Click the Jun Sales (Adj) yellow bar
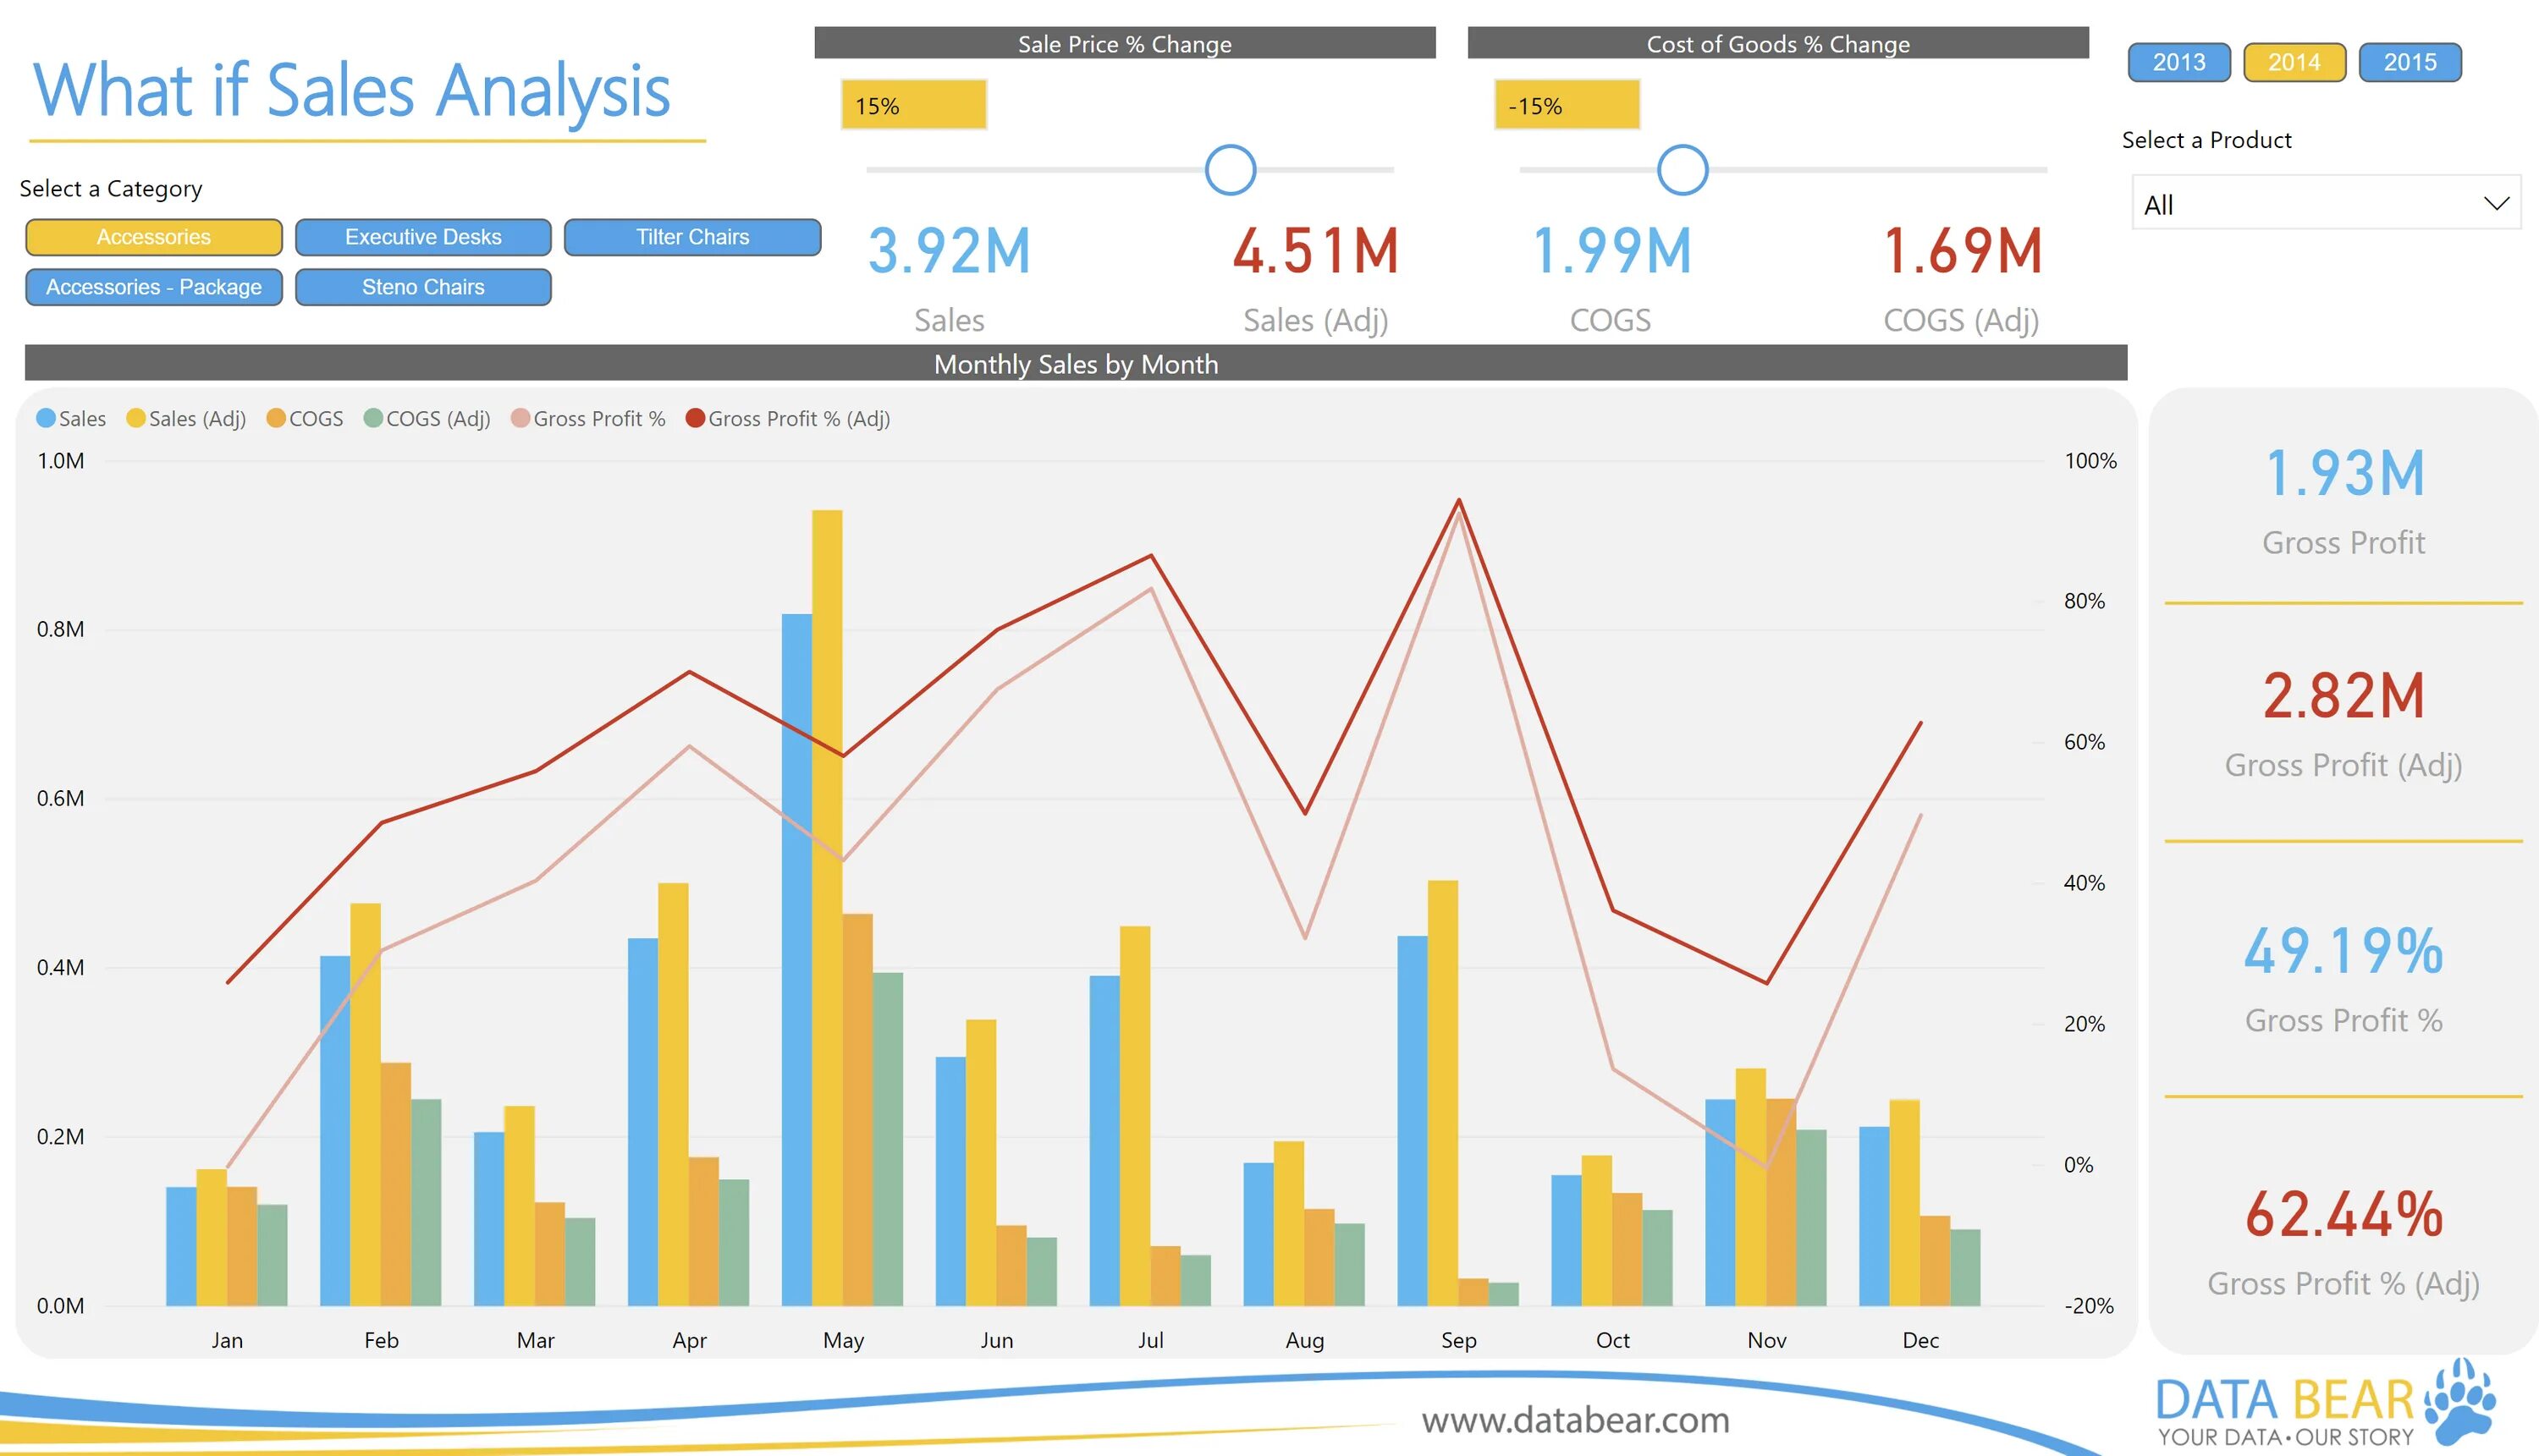The width and height of the screenshot is (2539, 1456). coord(980,1163)
